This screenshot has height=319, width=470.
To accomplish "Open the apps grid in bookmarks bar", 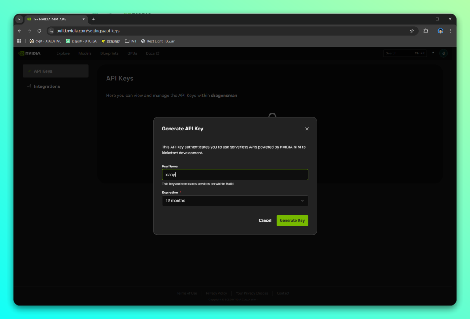I will pyautogui.click(x=19, y=41).
